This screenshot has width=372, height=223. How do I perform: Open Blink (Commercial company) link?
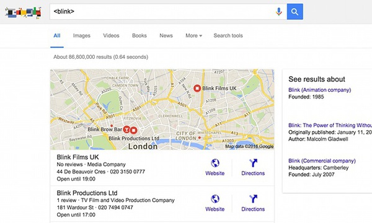point(322,160)
